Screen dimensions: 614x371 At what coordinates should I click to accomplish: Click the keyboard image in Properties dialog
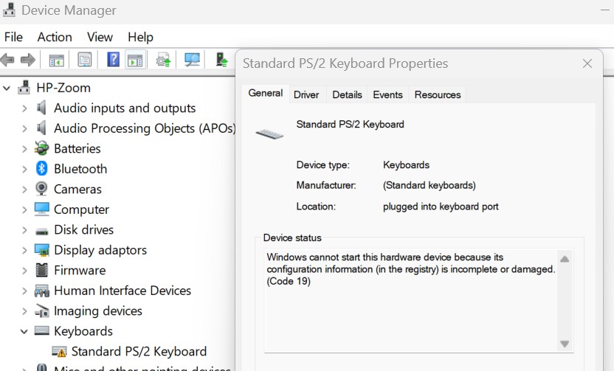pyautogui.click(x=269, y=134)
